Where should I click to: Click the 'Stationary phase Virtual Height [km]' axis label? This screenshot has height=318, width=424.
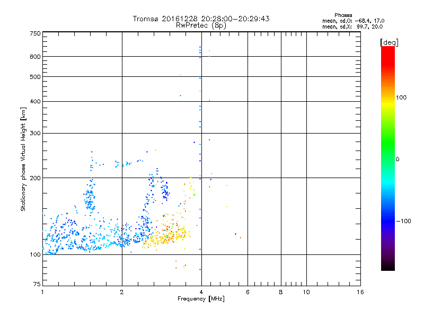click(x=23, y=159)
